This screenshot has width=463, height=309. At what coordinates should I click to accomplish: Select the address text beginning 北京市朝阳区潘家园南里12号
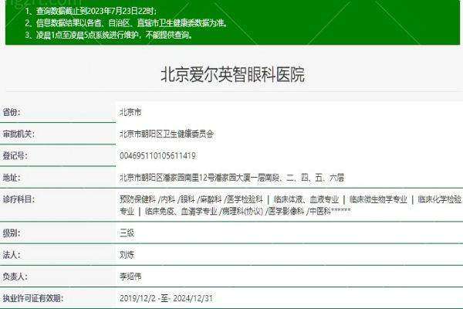tap(231, 178)
